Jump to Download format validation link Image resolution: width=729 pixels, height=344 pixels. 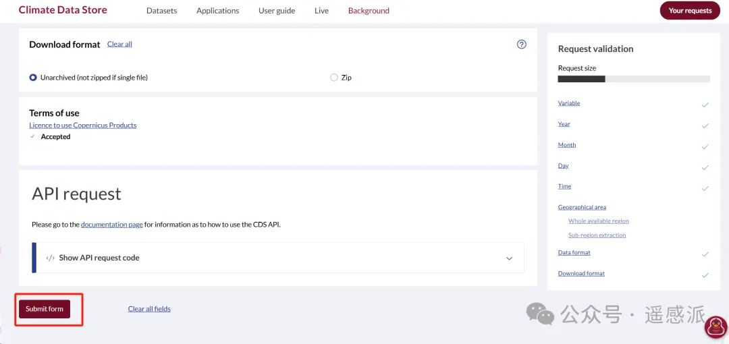point(581,274)
